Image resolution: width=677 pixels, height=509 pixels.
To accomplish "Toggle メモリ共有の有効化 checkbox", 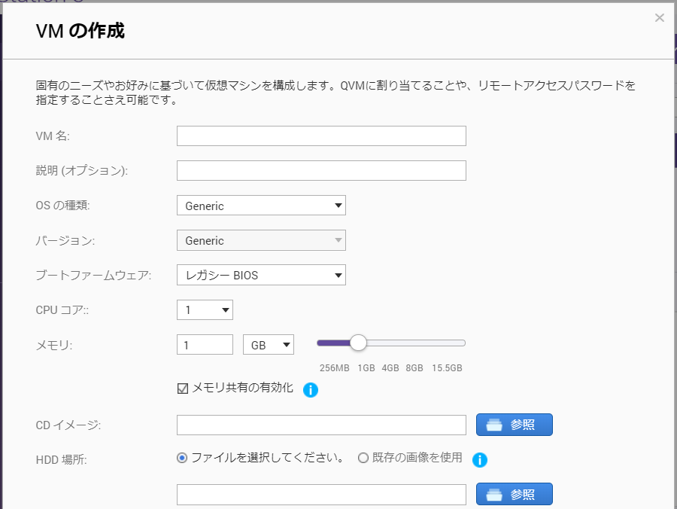I will 183,389.
